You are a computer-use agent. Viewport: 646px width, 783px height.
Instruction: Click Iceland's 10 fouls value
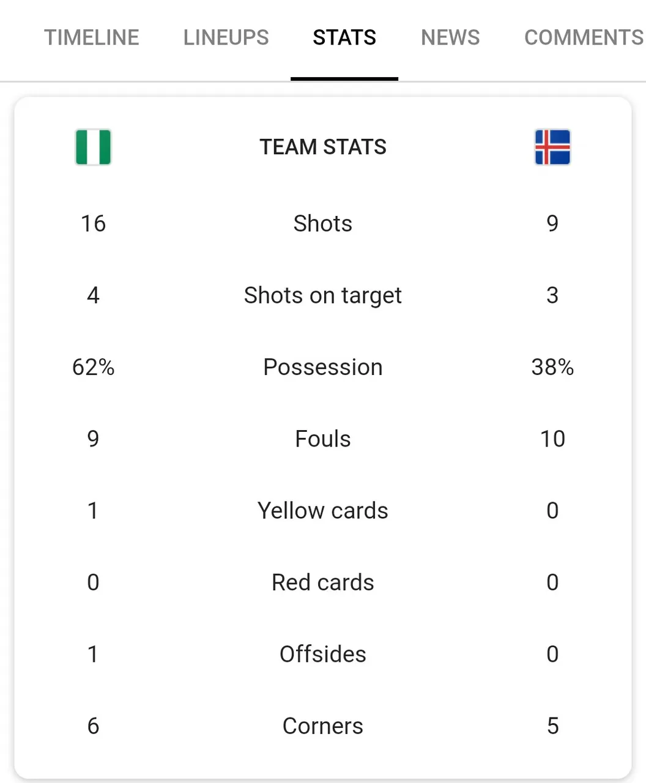[552, 439]
